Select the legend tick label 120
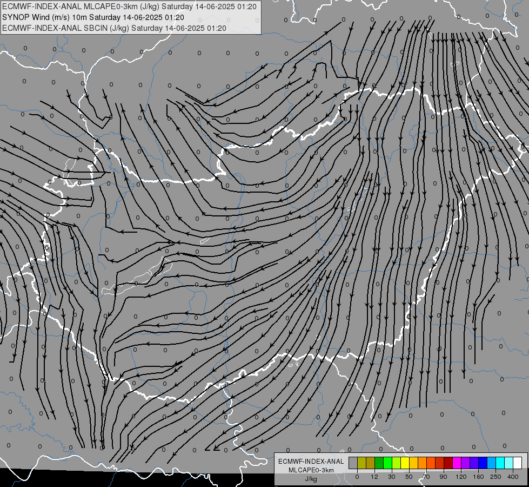The height and width of the screenshot is (487, 529). tap(461, 477)
